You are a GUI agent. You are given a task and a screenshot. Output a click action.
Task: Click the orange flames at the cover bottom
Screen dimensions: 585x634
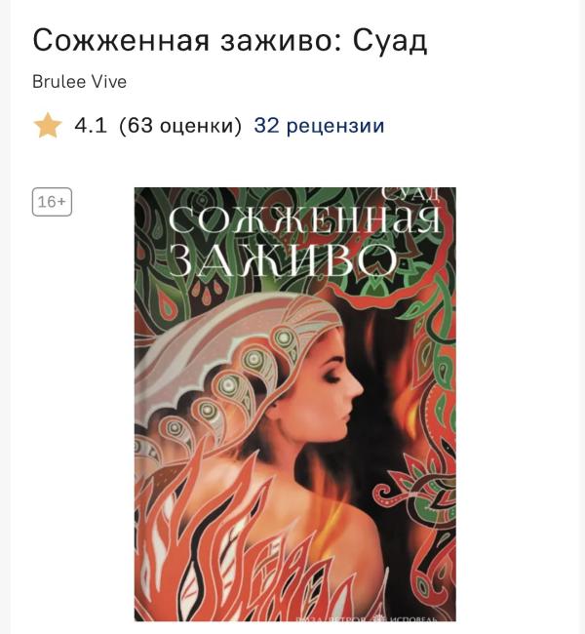(x=226, y=558)
